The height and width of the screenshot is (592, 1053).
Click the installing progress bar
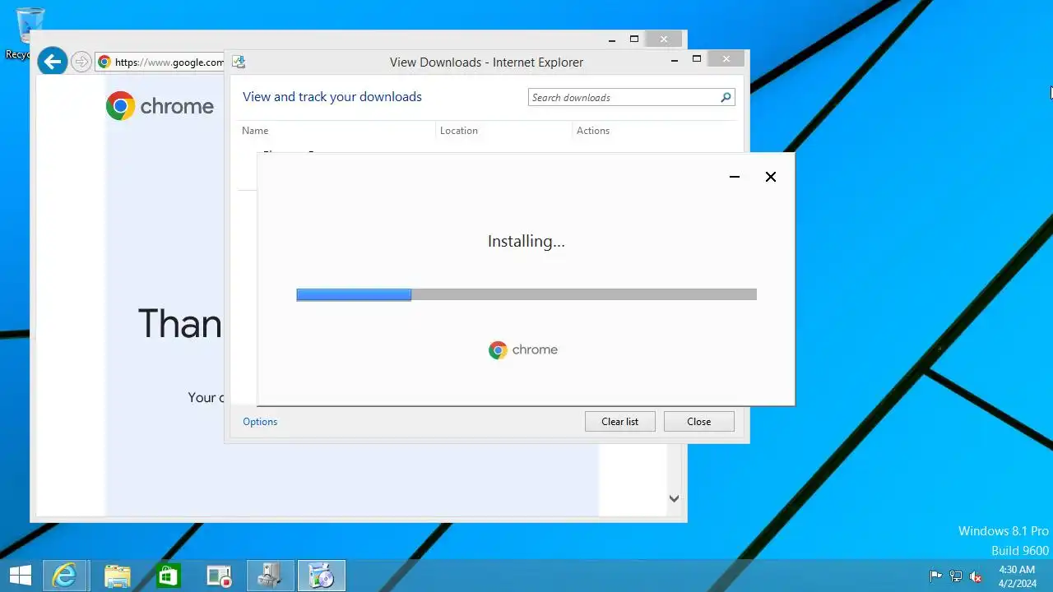(526, 294)
